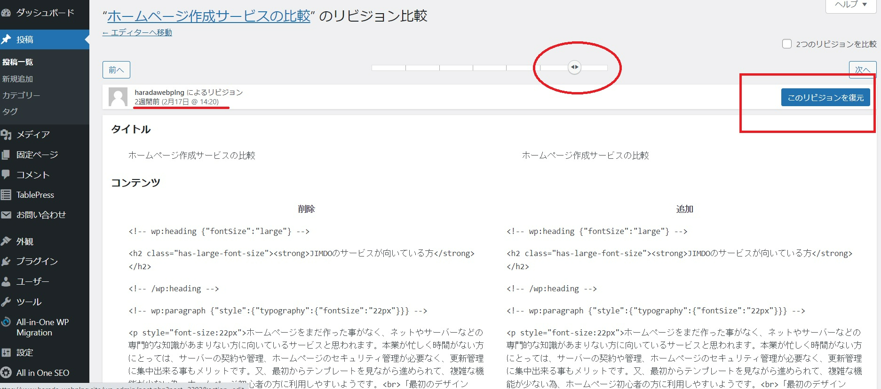
Task: Click the Dashboard gauge icon
Action: pos(6,13)
